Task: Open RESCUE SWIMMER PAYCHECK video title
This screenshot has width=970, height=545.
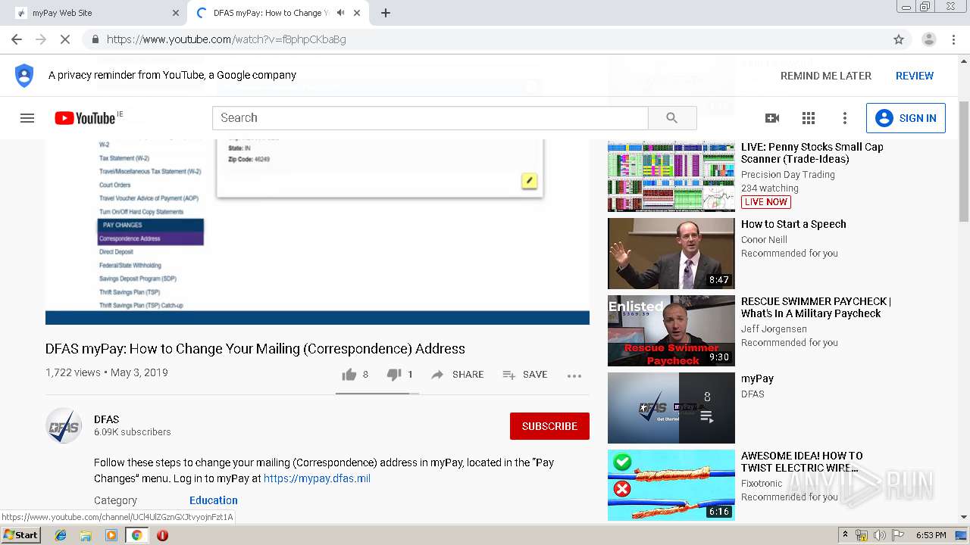Action: click(x=816, y=307)
